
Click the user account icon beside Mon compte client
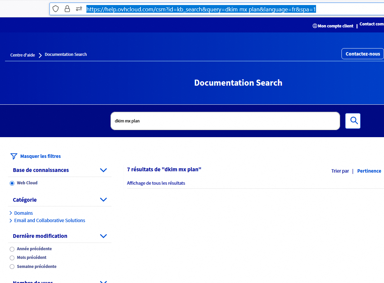point(315,26)
